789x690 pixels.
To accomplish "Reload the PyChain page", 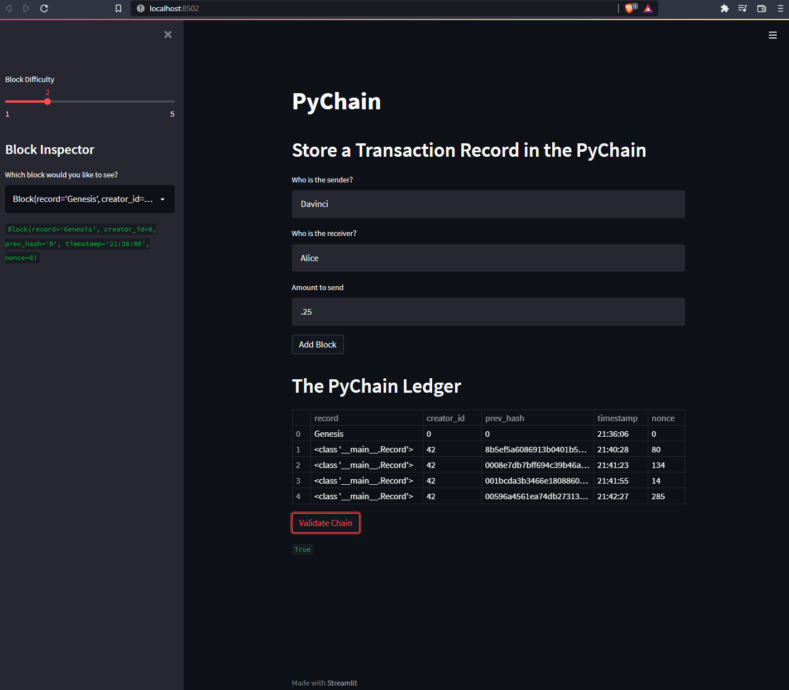I will click(44, 8).
